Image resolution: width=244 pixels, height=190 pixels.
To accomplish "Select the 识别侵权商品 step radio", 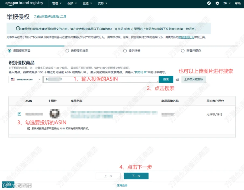I will (9, 51).
